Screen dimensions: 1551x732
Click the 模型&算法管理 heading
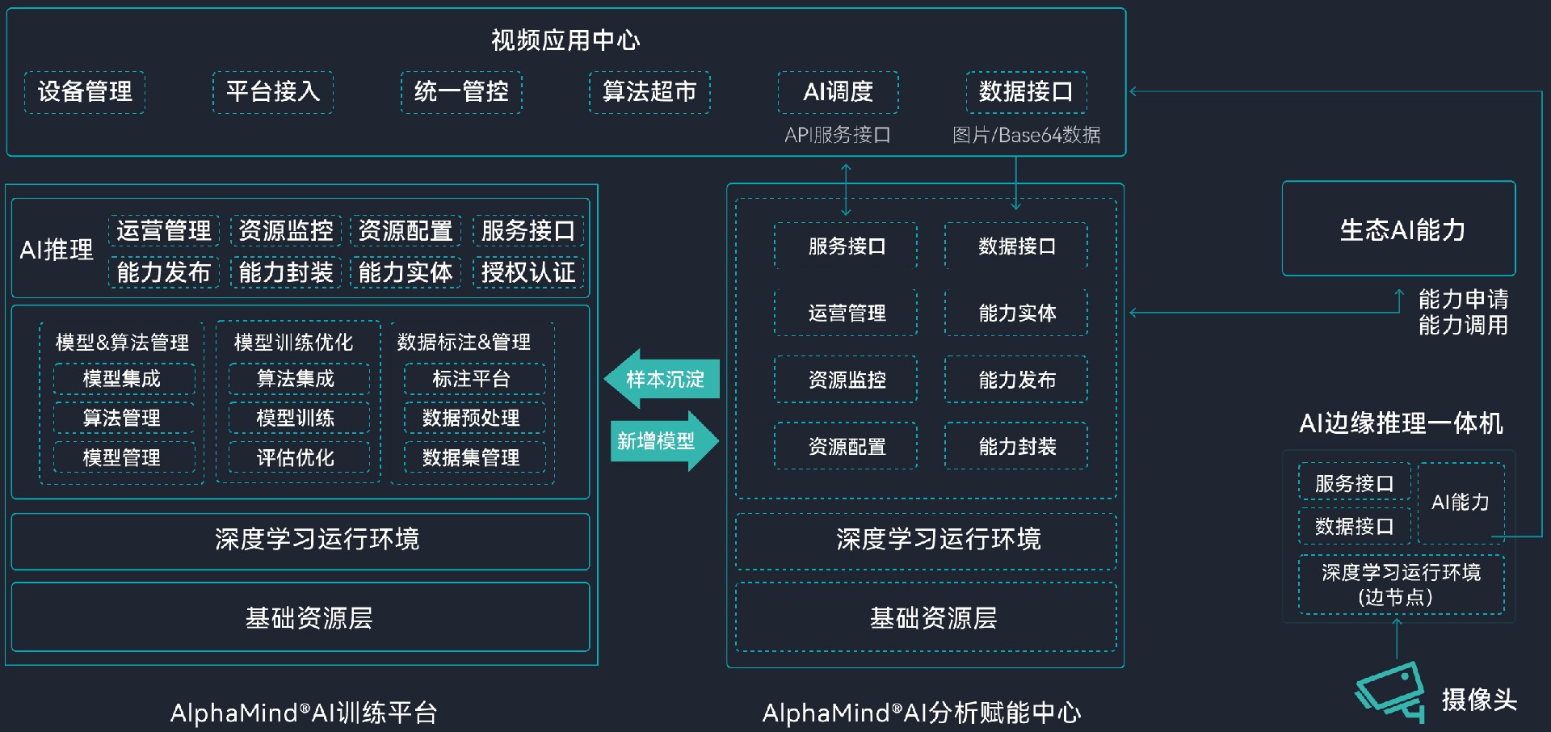coord(122,343)
